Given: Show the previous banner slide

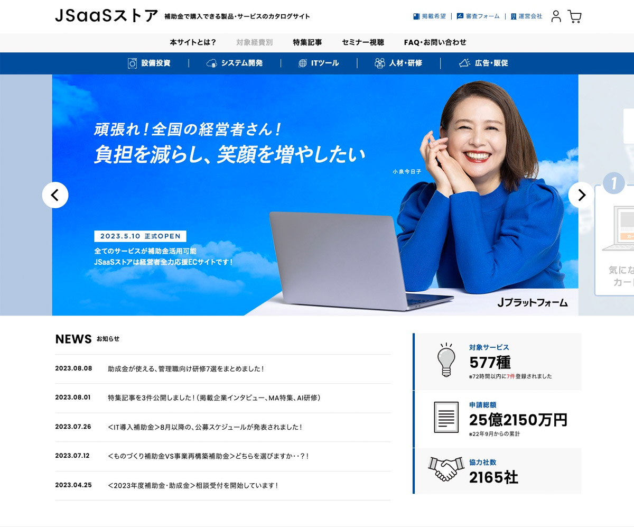Looking at the screenshot, I should point(55,195).
